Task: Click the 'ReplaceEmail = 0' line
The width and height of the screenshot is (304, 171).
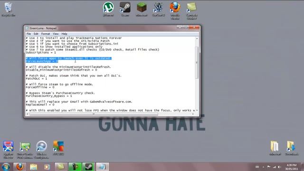Action: click(40, 104)
